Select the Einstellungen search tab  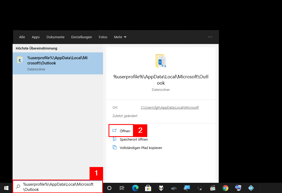81,37
